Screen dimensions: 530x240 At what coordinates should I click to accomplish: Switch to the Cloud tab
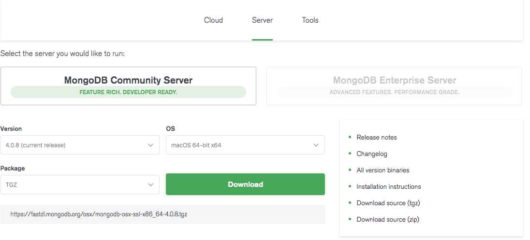coord(213,20)
